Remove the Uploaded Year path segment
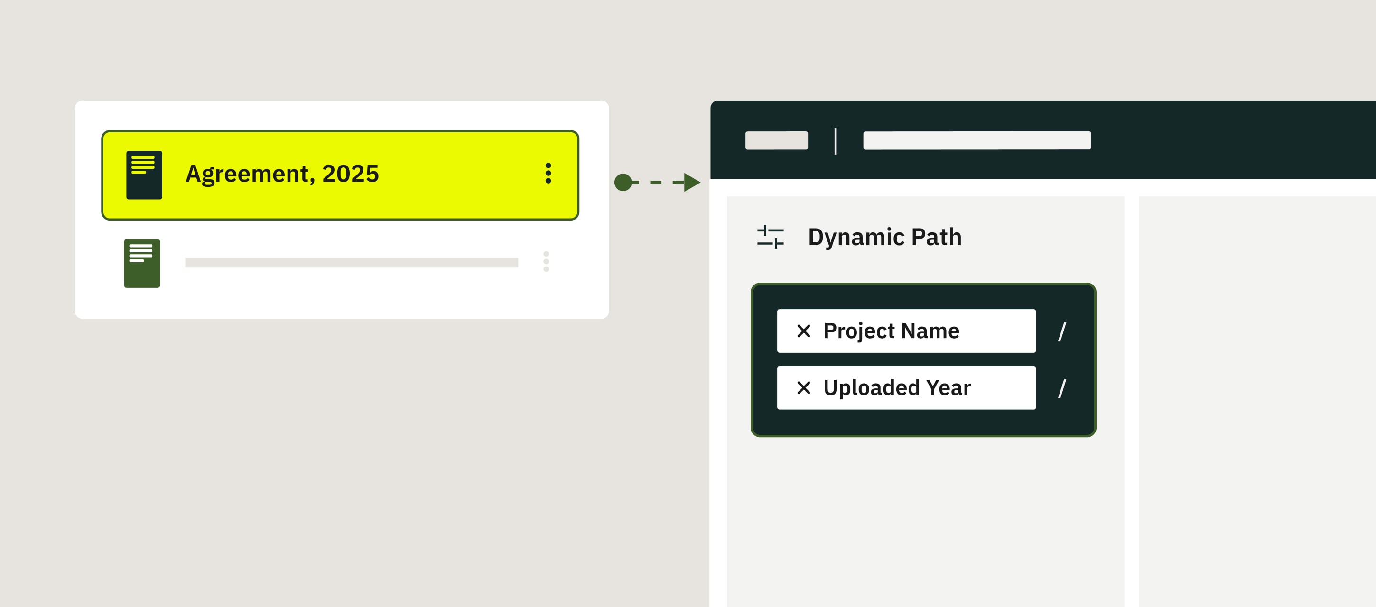This screenshot has width=1376, height=607. pyautogui.click(x=803, y=387)
